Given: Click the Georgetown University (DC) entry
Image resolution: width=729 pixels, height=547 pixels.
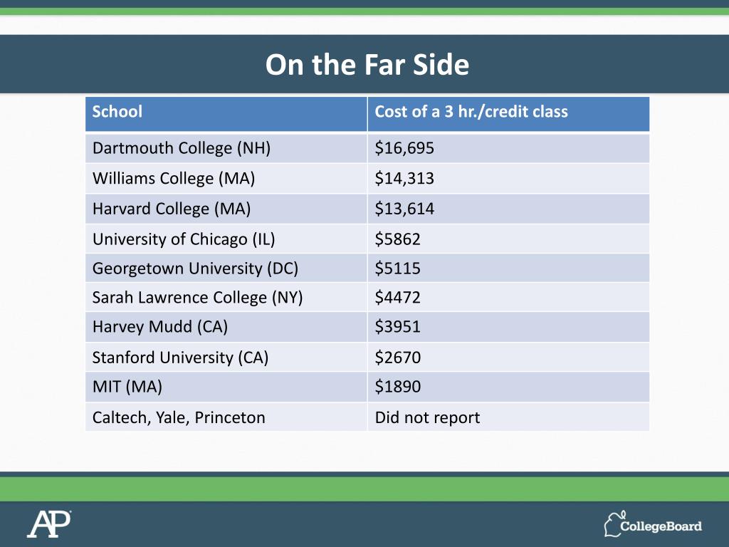Looking at the screenshot, I should coord(195,269).
